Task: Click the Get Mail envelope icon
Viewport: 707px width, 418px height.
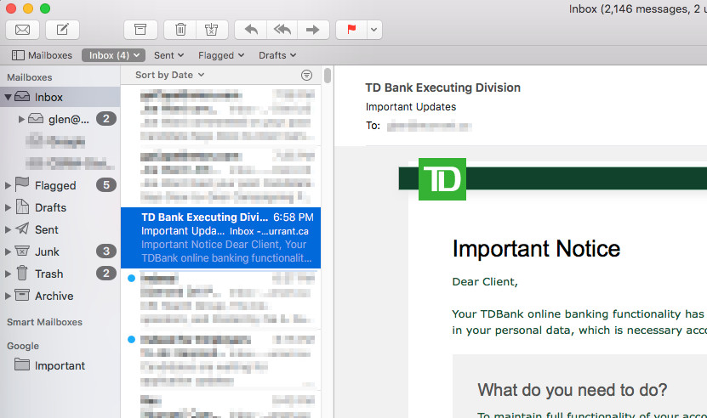Action: pyautogui.click(x=22, y=30)
